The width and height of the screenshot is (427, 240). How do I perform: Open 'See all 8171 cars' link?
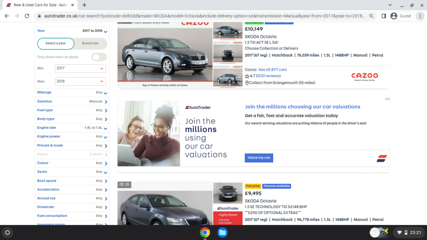point(272,69)
